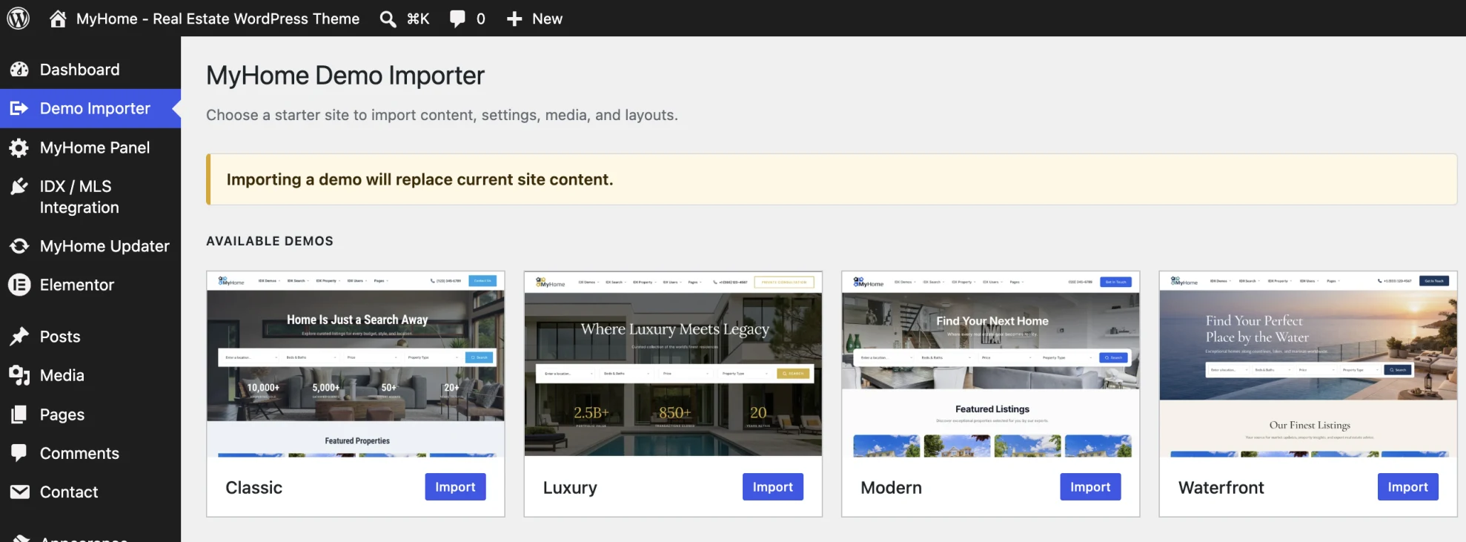This screenshot has width=1466, height=542.
Task: Import the Waterfront demo
Action: [x=1407, y=487]
